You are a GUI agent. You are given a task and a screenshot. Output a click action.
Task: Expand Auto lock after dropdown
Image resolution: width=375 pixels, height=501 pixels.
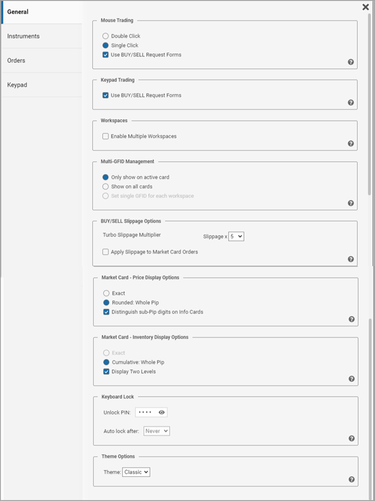(x=156, y=430)
